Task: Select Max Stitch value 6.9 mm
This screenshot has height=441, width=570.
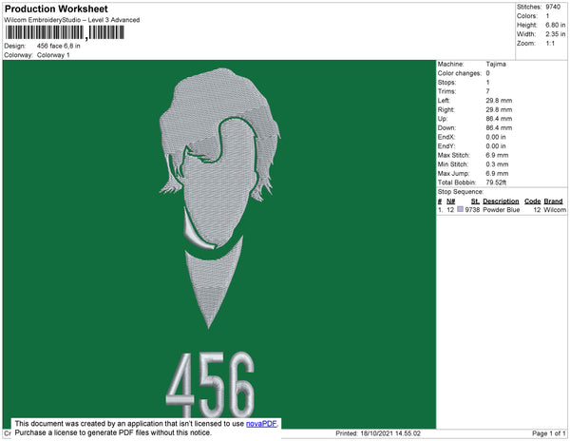Action: (497, 155)
